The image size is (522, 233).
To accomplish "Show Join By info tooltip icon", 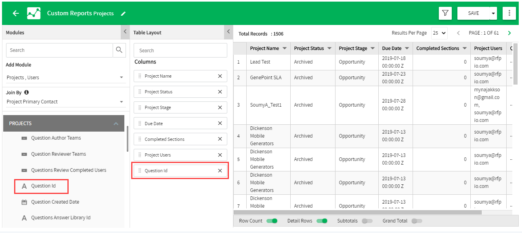I will tap(27, 92).
